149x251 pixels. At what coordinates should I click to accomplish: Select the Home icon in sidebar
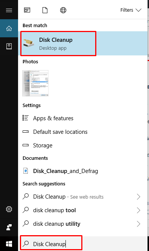[9, 28]
